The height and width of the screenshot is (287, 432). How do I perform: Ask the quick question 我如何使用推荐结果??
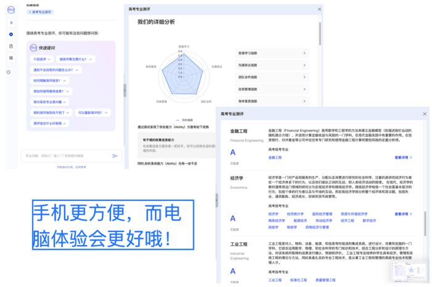pyautogui.click(x=51, y=91)
